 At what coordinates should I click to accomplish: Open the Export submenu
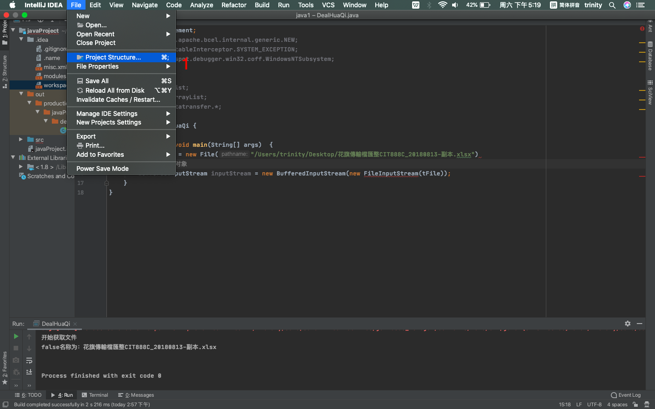pyautogui.click(x=86, y=136)
